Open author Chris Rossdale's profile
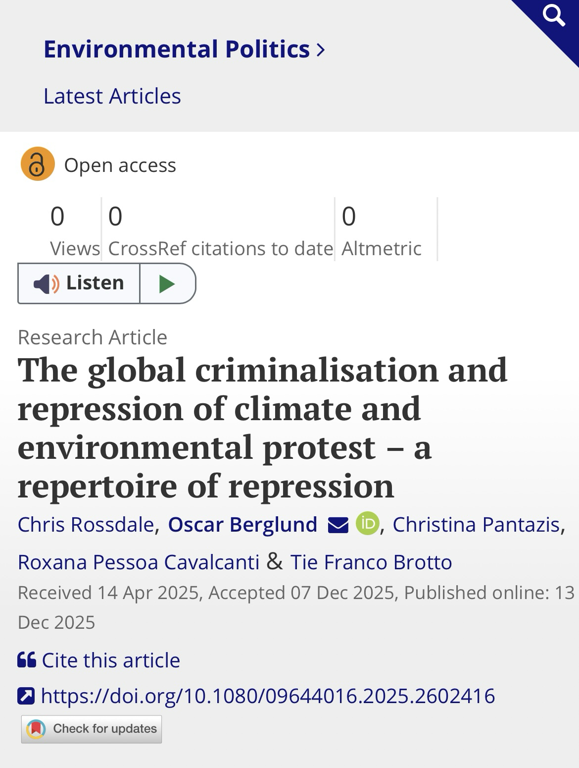579x768 pixels. [86, 525]
